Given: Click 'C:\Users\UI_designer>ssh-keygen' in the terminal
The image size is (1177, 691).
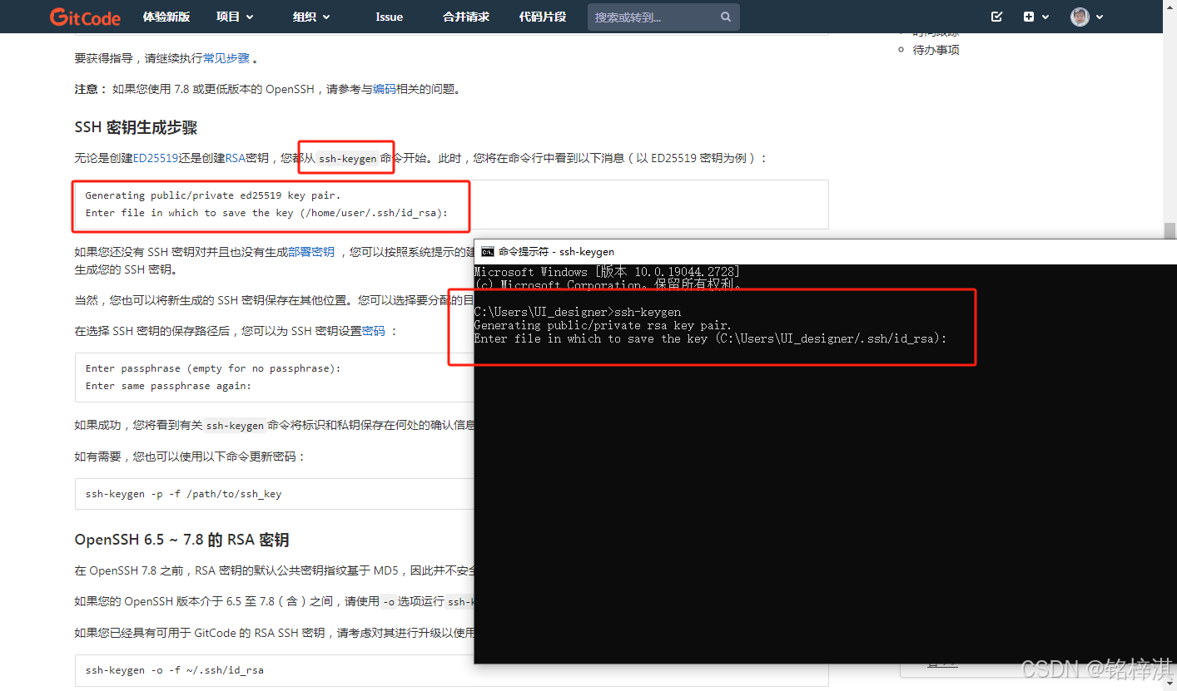Looking at the screenshot, I should coord(578,312).
